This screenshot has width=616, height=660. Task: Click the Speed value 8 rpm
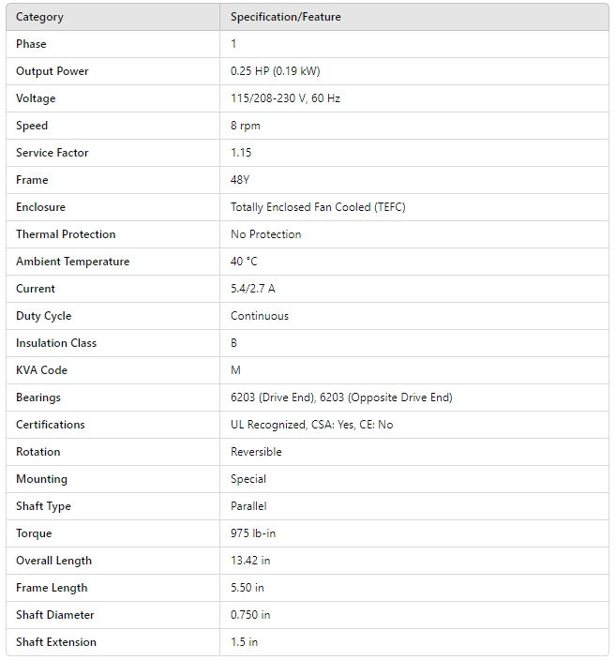point(246,126)
